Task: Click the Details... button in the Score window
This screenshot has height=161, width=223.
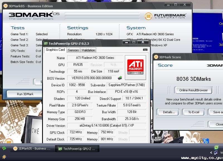Action: [x=169, y=112]
